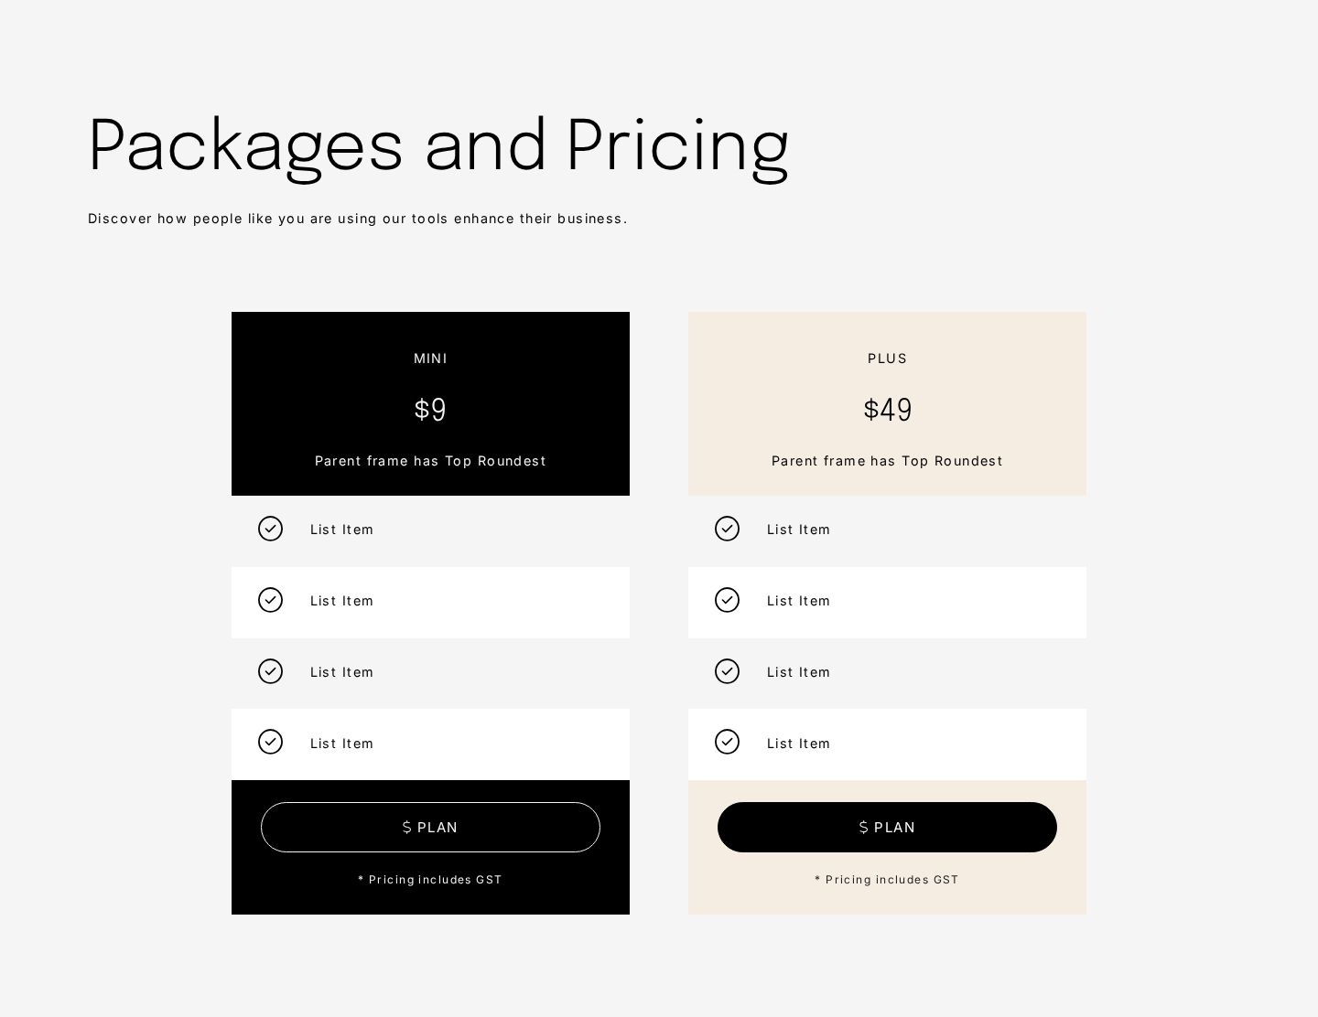Choose the black $ PLAN button on the PLUS card
This screenshot has width=1318, height=1017.
click(x=887, y=827)
